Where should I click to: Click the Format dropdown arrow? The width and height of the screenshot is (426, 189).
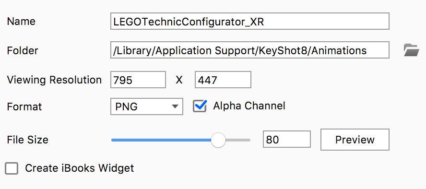[175, 106]
